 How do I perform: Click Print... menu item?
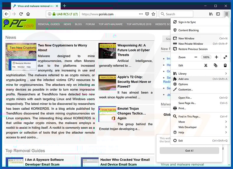[200, 108]
